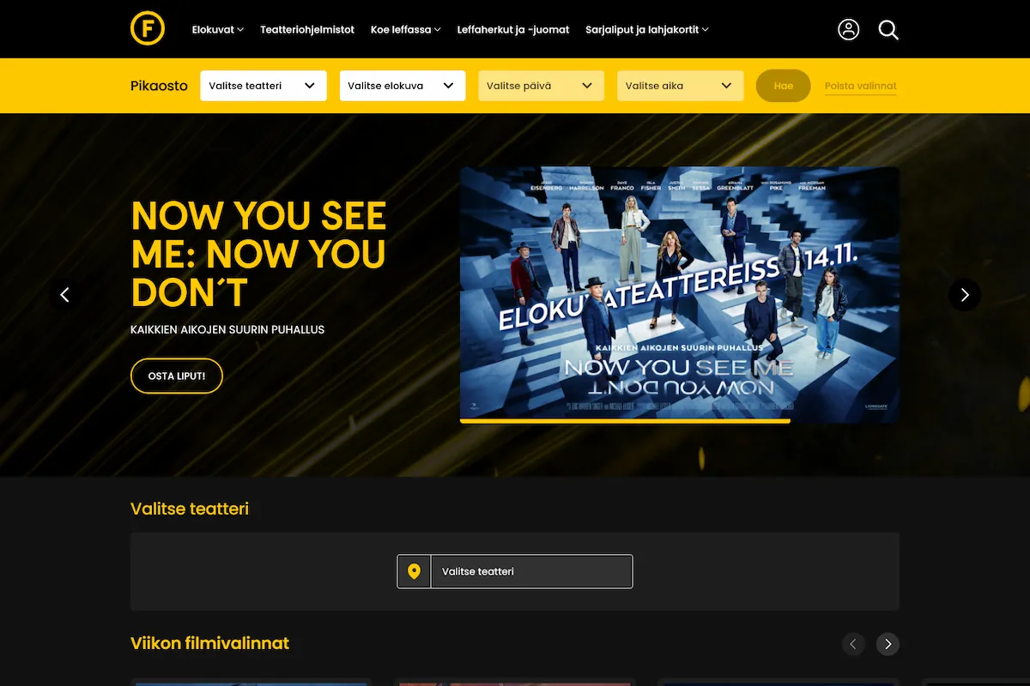Open the user account profile icon

pyautogui.click(x=848, y=29)
